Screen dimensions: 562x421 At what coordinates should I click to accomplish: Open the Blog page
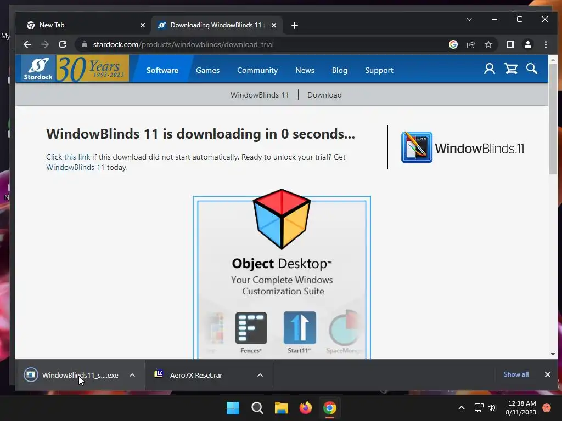[339, 70]
